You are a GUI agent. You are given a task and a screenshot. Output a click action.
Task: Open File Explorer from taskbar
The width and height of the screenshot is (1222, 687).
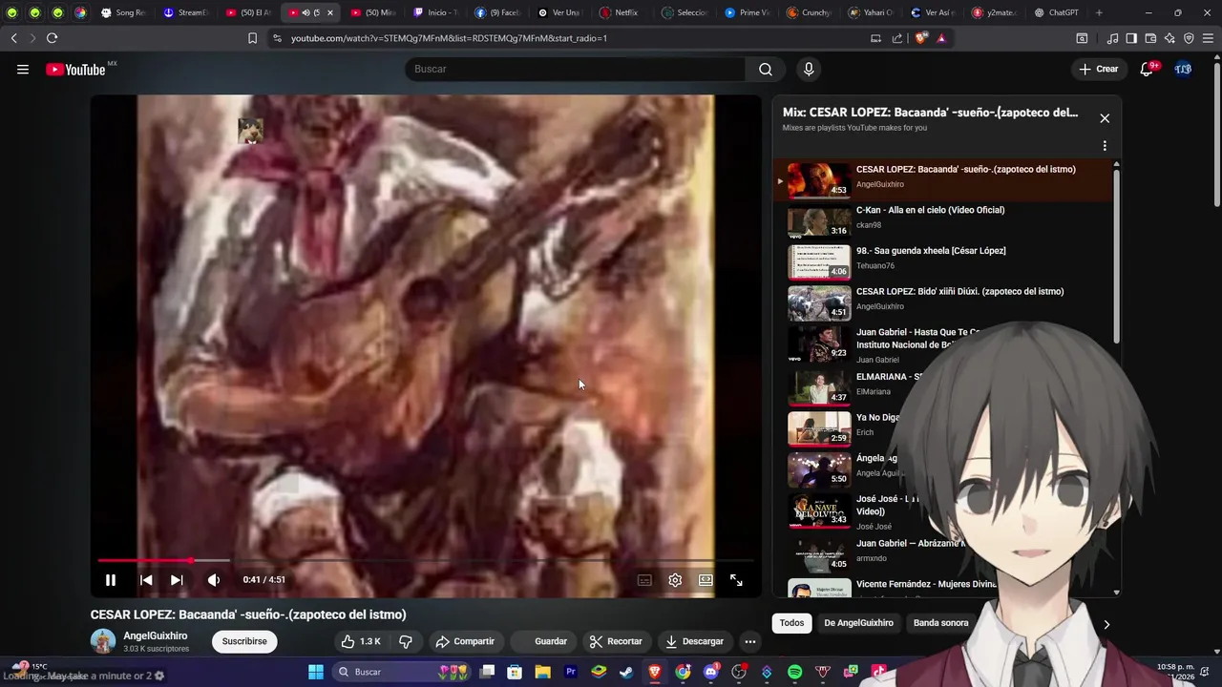click(x=542, y=672)
